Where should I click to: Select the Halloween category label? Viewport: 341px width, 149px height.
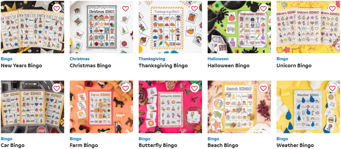(218, 59)
